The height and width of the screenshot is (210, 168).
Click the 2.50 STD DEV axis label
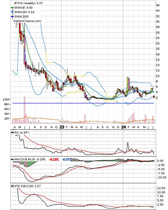[x=160, y=205]
